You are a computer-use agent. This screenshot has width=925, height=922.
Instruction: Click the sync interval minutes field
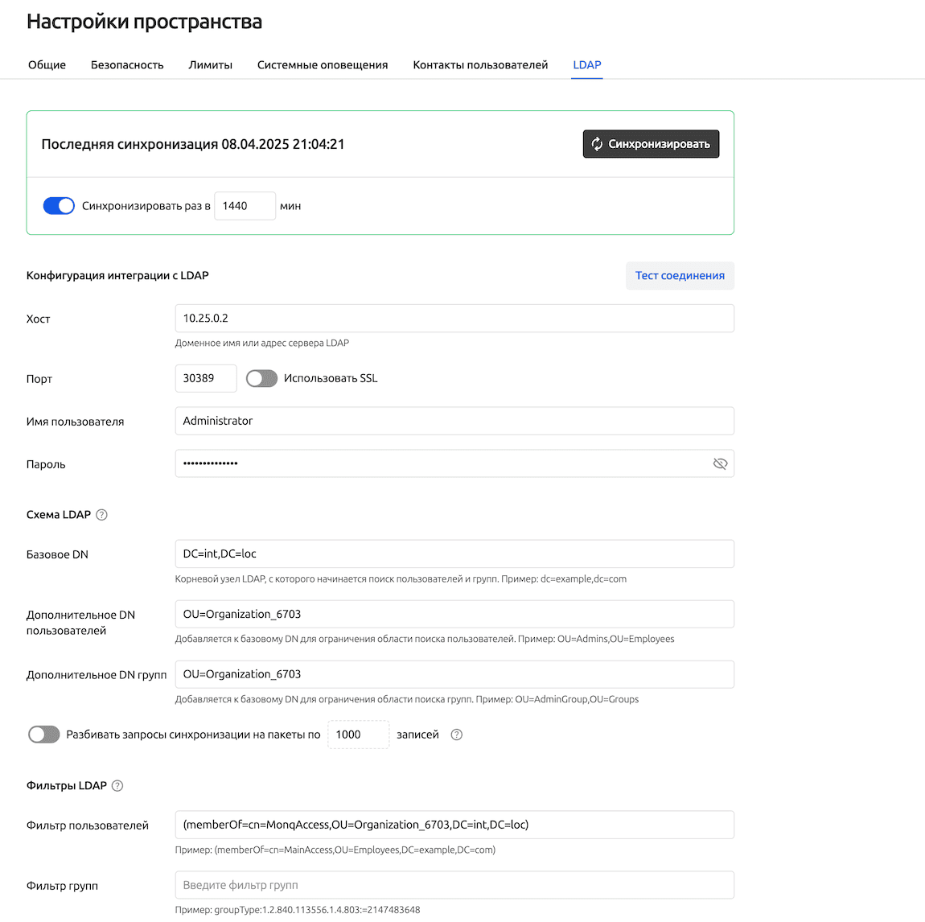tap(245, 206)
